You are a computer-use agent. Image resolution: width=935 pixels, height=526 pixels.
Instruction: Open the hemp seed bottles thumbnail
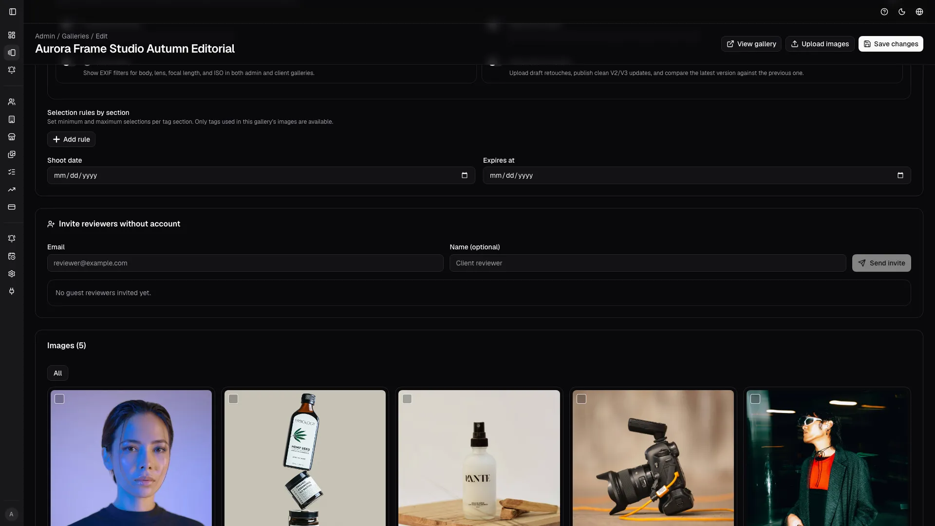[x=305, y=458]
